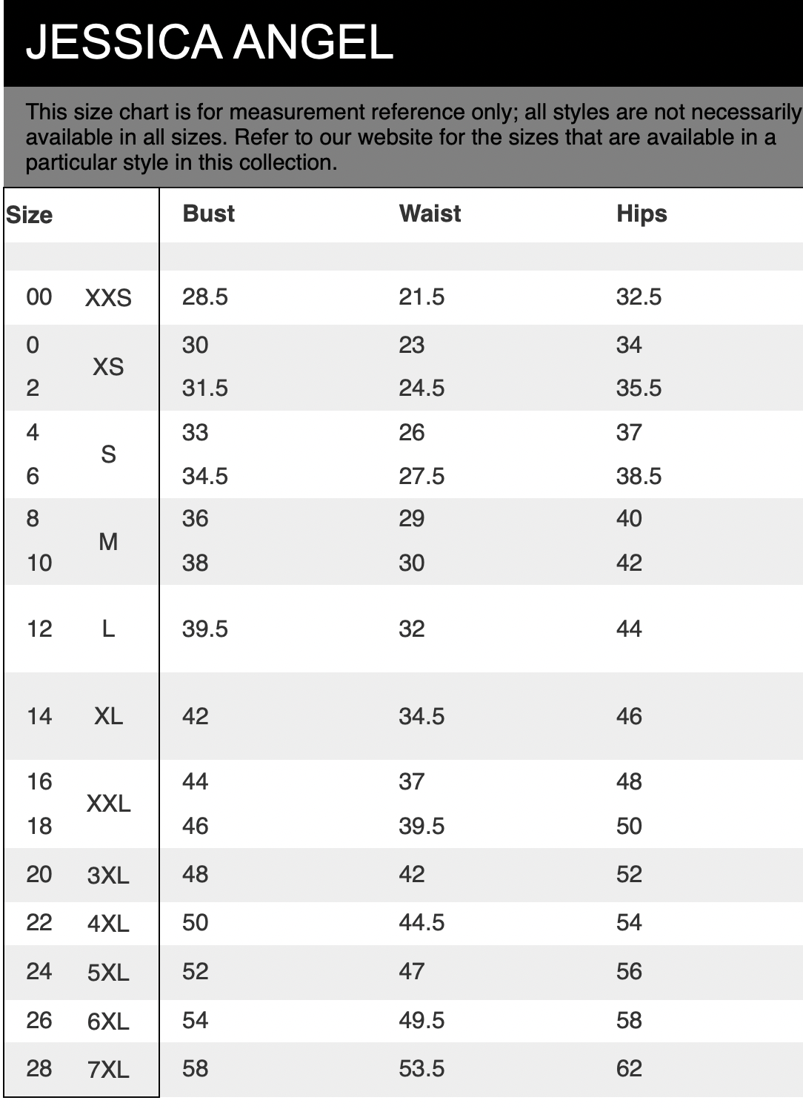The image size is (803, 1109).
Task: Click bust value 28.5 for size 00
Action: coord(205,297)
